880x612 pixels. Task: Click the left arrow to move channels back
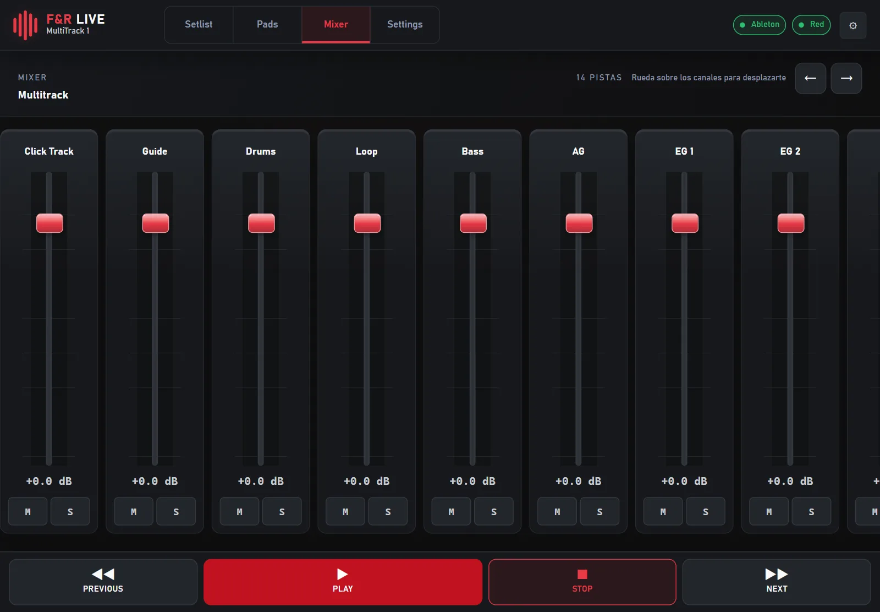point(810,78)
